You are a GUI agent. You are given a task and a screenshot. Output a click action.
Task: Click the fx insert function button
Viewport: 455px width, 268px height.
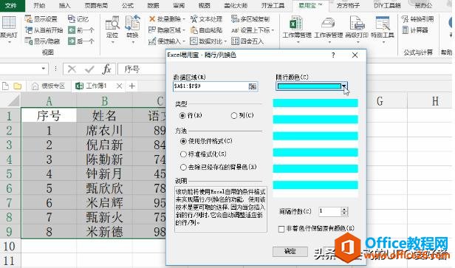pyautogui.click(x=106, y=69)
